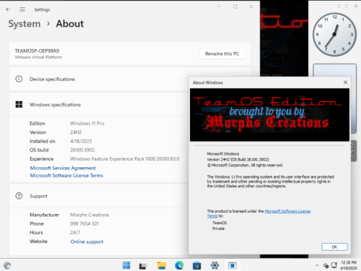Select the PC name TEAMOSP-OEP99A9
Screen dimensions: 361x271
[37, 50]
